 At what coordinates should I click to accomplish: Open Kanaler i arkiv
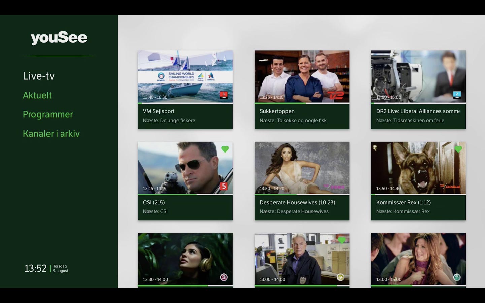coord(51,134)
